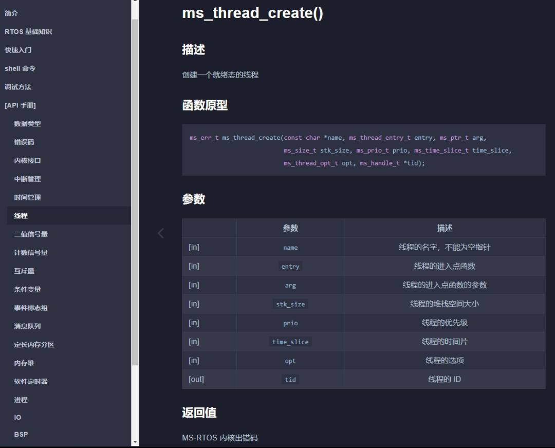Click description 线程的进入点函数

click(445, 266)
